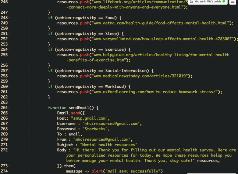The height and width of the screenshot is (174, 238).
Task: Click the 'function' keyword on line 264
Action: (57, 108)
